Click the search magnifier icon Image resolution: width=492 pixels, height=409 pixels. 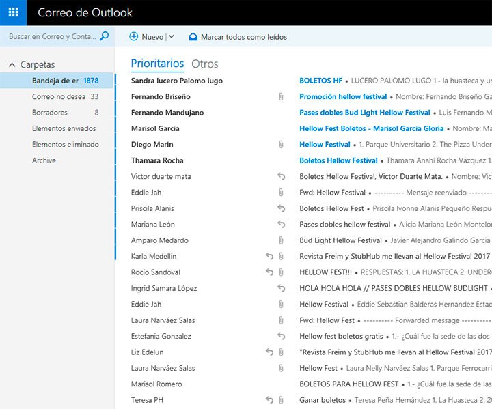pos(104,36)
